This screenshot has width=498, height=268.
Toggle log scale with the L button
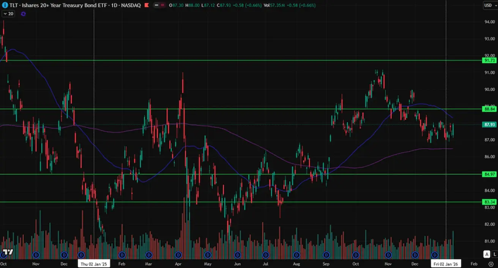tap(494, 254)
